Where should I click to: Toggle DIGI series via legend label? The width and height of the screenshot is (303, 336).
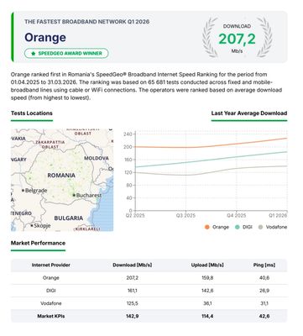248,227
